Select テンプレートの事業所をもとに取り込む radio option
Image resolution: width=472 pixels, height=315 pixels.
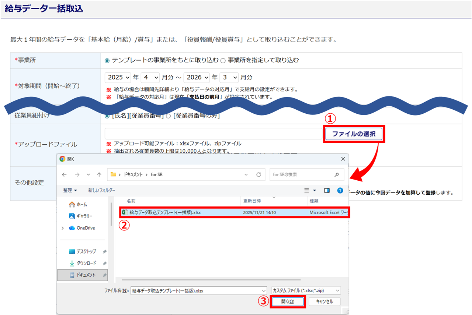[107, 60]
